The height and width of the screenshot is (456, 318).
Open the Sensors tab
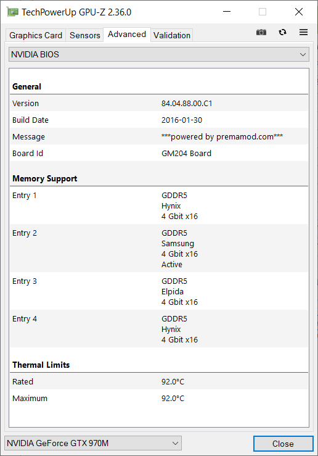pyautogui.click(x=85, y=35)
